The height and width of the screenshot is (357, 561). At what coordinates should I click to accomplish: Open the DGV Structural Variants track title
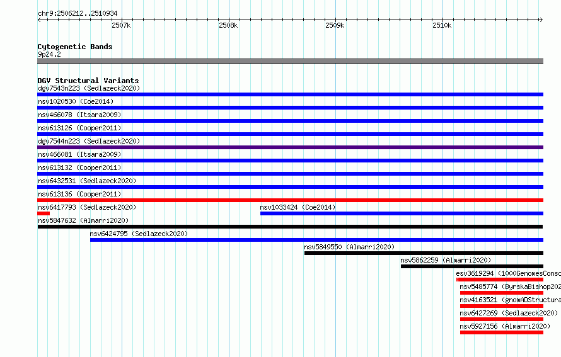coord(88,81)
